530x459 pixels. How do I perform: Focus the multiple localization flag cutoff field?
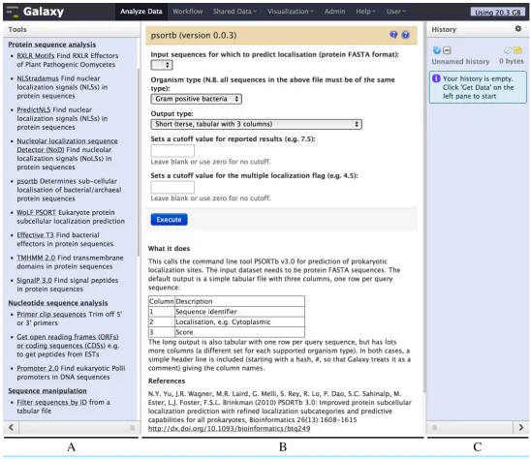[172, 187]
